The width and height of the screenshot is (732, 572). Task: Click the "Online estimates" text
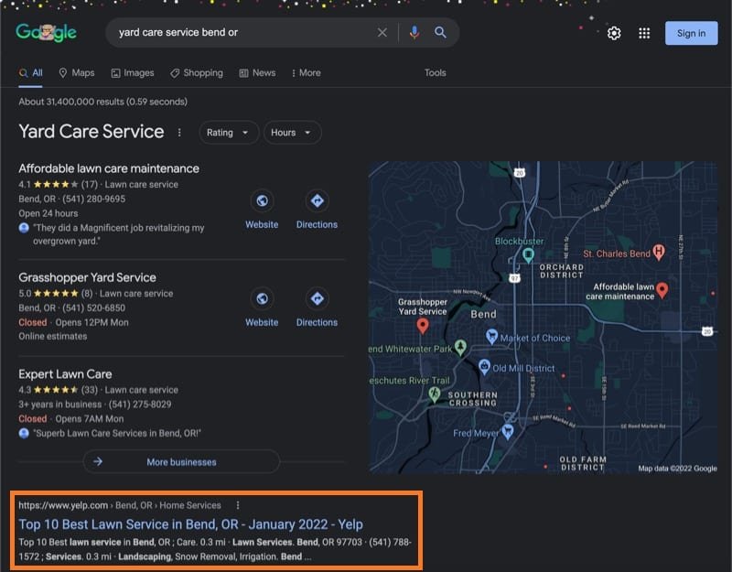pos(53,336)
